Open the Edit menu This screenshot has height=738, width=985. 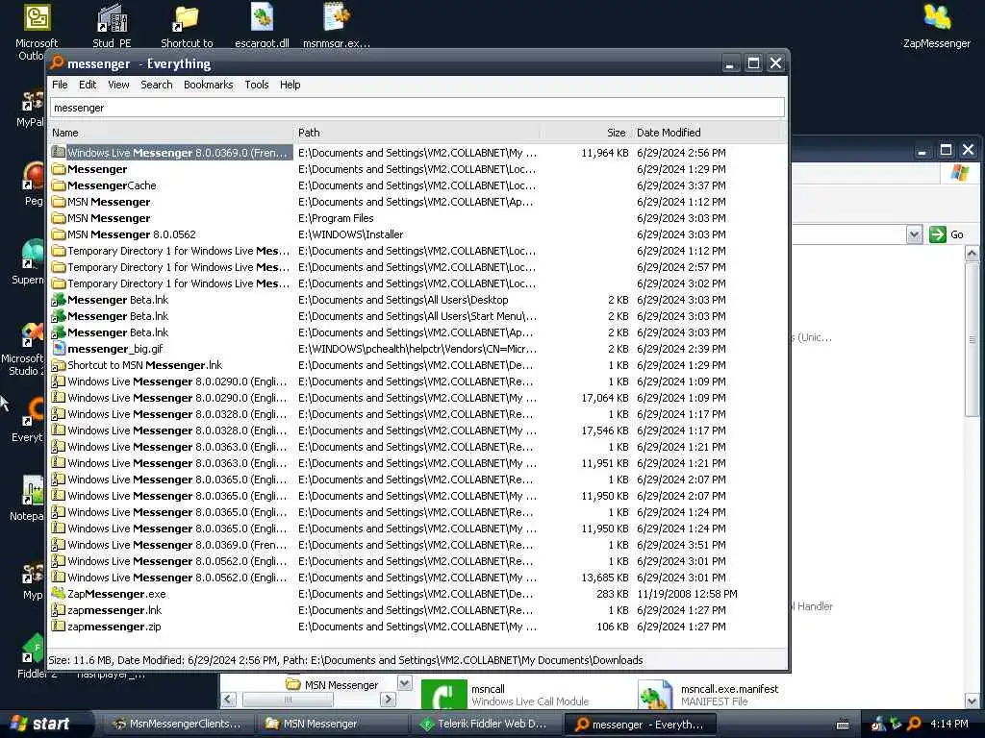[x=88, y=85]
